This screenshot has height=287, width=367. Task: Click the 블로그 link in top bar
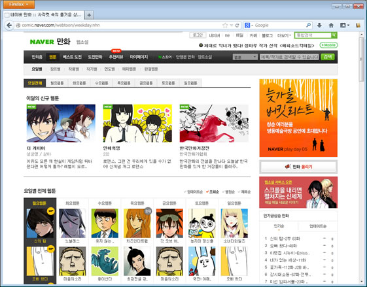point(268,35)
